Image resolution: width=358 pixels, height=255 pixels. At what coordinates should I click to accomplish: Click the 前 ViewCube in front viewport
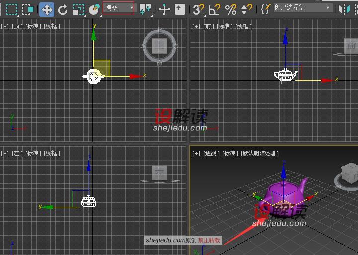[351, 46]
